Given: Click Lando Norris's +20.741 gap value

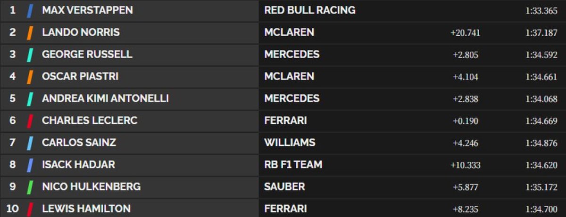Looking at the screenshot, I should [x=465, y=33].
